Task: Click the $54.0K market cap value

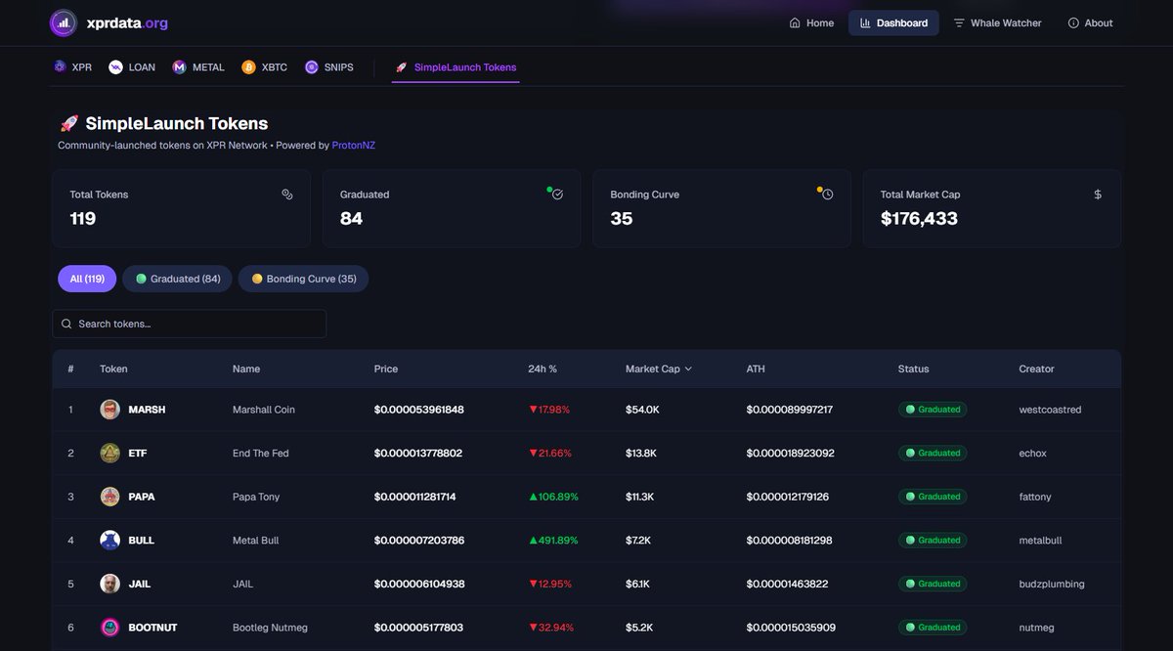Action: [x=642, y=410]
